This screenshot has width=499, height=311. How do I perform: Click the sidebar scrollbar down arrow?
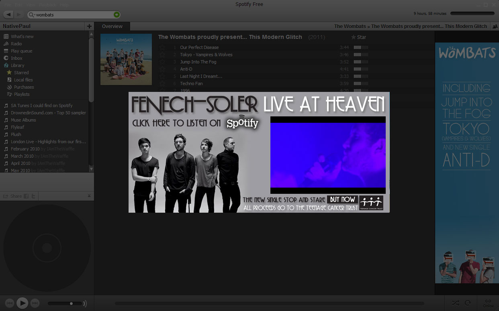[91, 169]
